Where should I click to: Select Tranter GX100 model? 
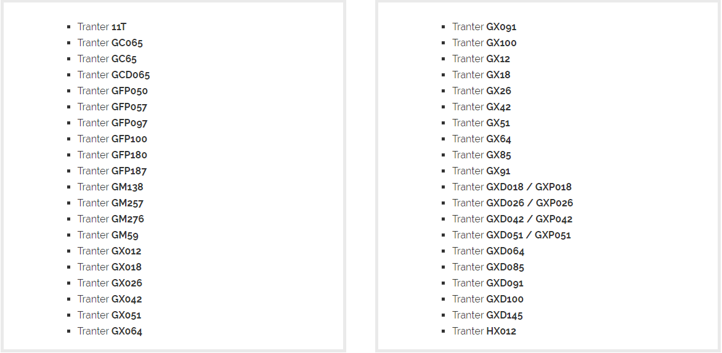pos(484,43)
